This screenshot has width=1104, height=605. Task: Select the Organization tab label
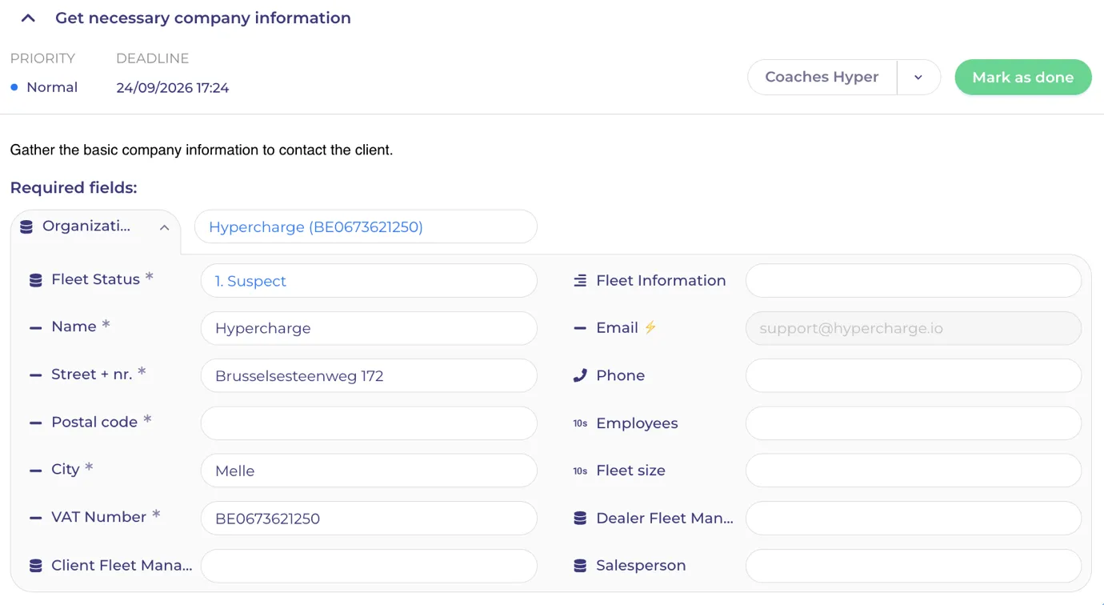[86, 226]
